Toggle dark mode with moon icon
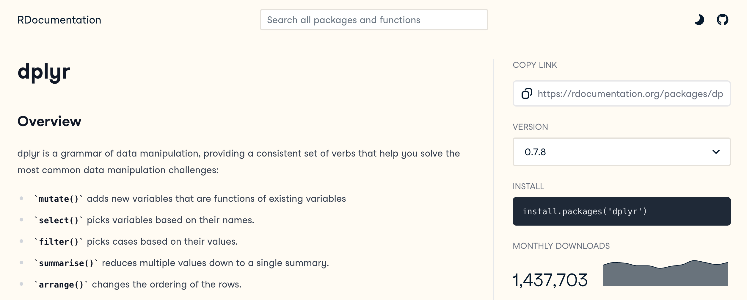The width and height of the screenshot is (747, 300). pyautogui.click(x=699, y=20)
